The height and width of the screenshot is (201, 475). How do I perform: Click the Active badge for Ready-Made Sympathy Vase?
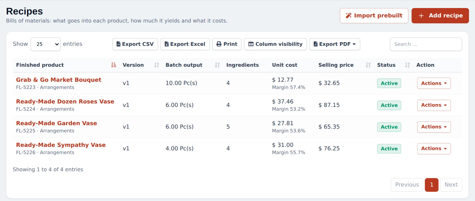(x=389, y=149)
